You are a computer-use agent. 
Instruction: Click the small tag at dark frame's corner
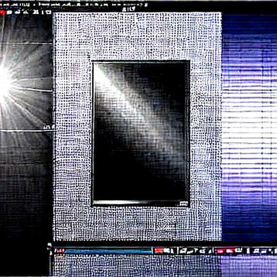pos(184,204)
